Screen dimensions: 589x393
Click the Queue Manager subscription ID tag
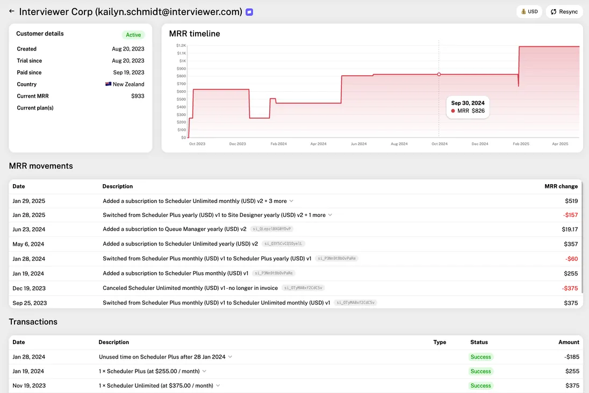click(x=272, y=229)
